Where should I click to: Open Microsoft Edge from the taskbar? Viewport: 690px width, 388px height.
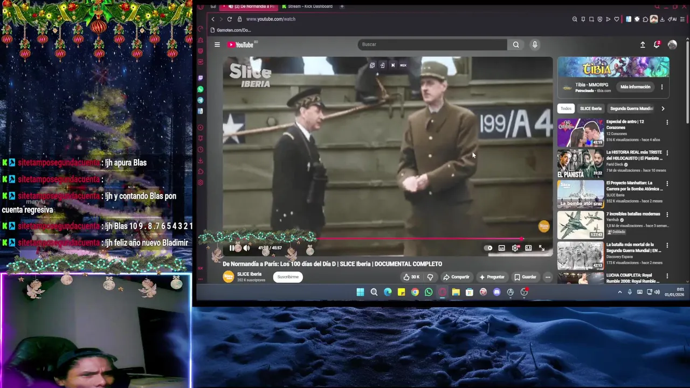click(x=388, y=292)
